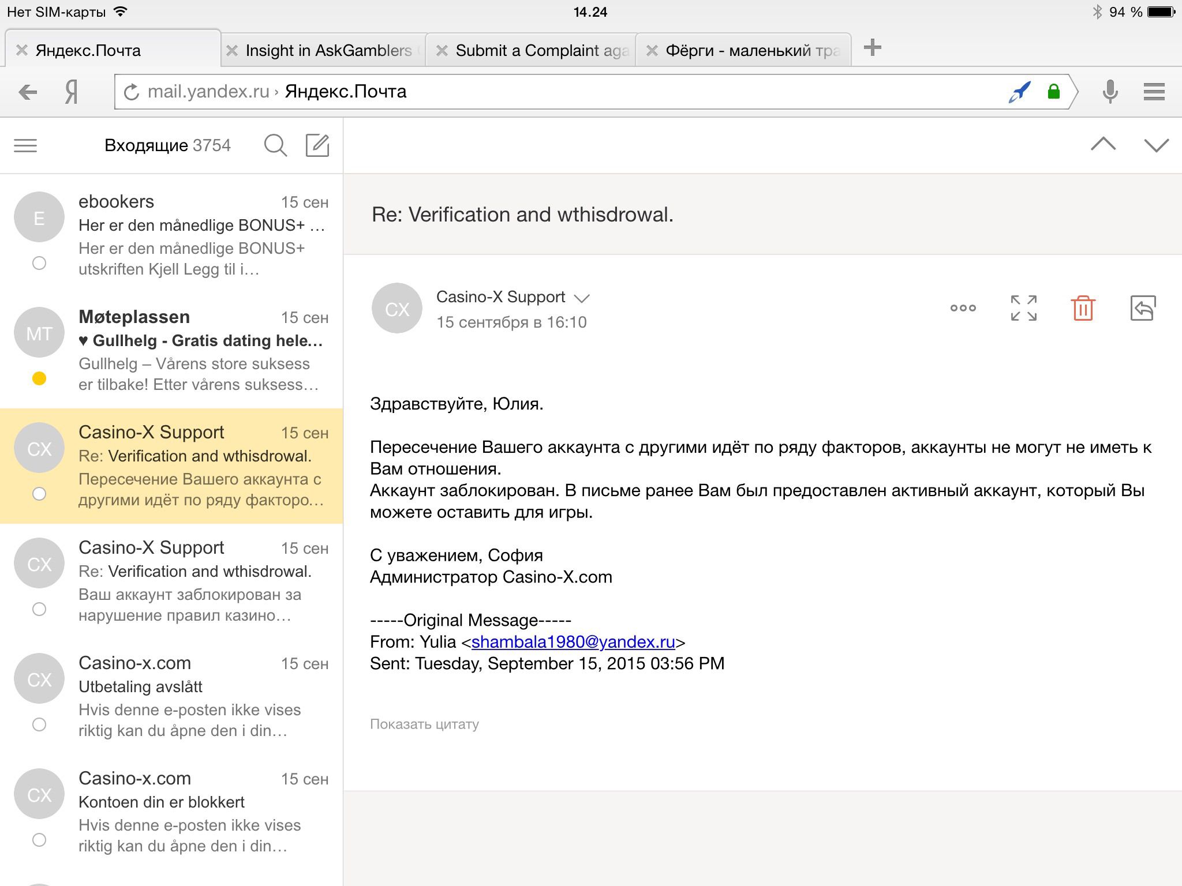
Task: Open Casino-X email 'Ваш аккаунт заблокирован'
Action: coord(171,581)
